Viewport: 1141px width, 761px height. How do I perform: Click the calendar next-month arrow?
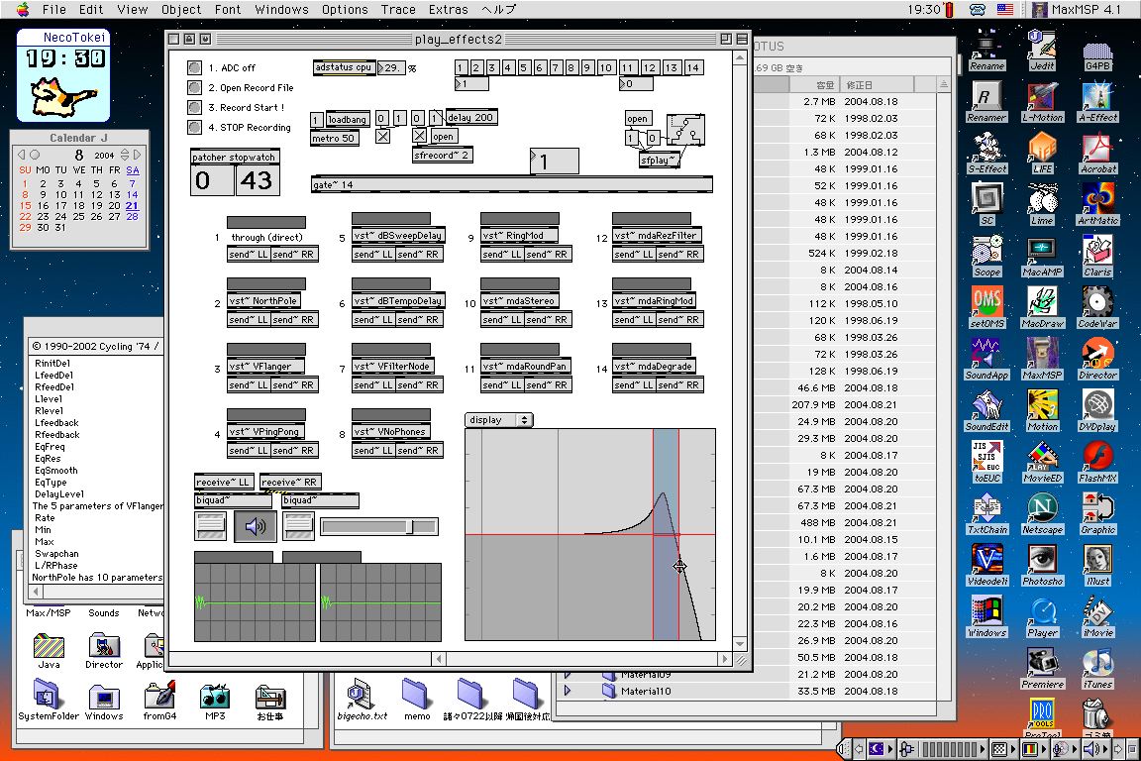(137, 156)
